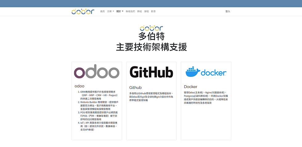Navigate to the 群組 page
Image resolution: width=302 pixels, height=147 pixels.
pos(140,12)
